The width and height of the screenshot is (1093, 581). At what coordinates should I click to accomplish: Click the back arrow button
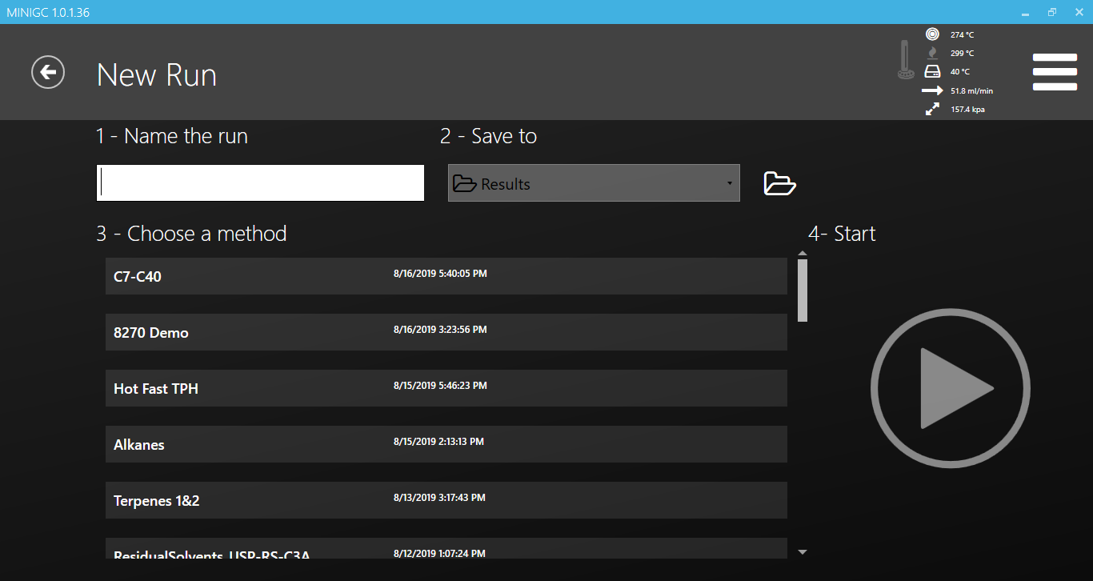coord(48,73)
